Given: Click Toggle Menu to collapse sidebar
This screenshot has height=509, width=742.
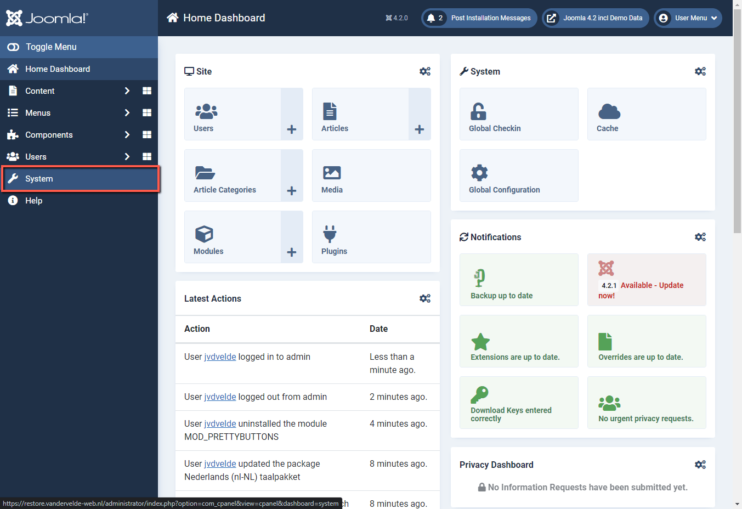Looking at the screenshot, I should tap(52, 47).
